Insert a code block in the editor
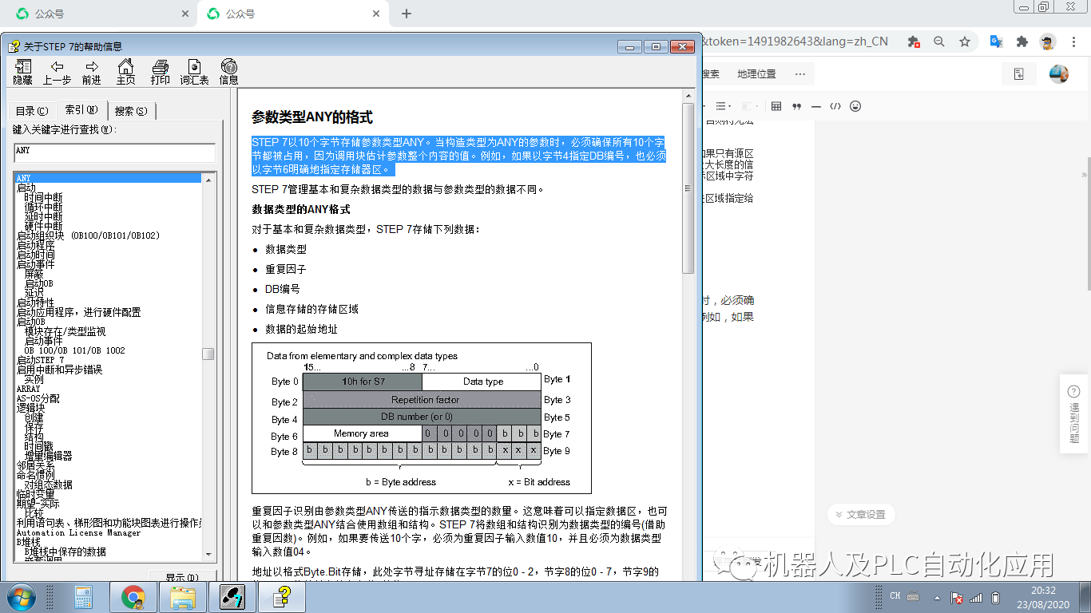The height and width of the screenshot is (613, 1091). pos(835,106)
